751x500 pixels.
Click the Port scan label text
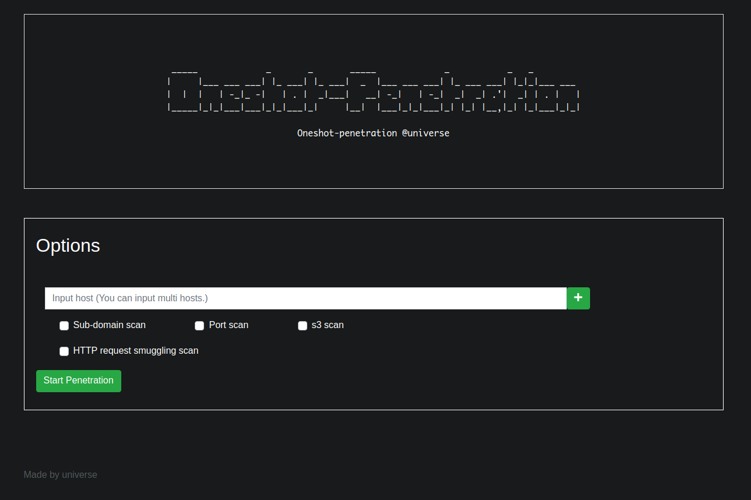tap(229, 325)
